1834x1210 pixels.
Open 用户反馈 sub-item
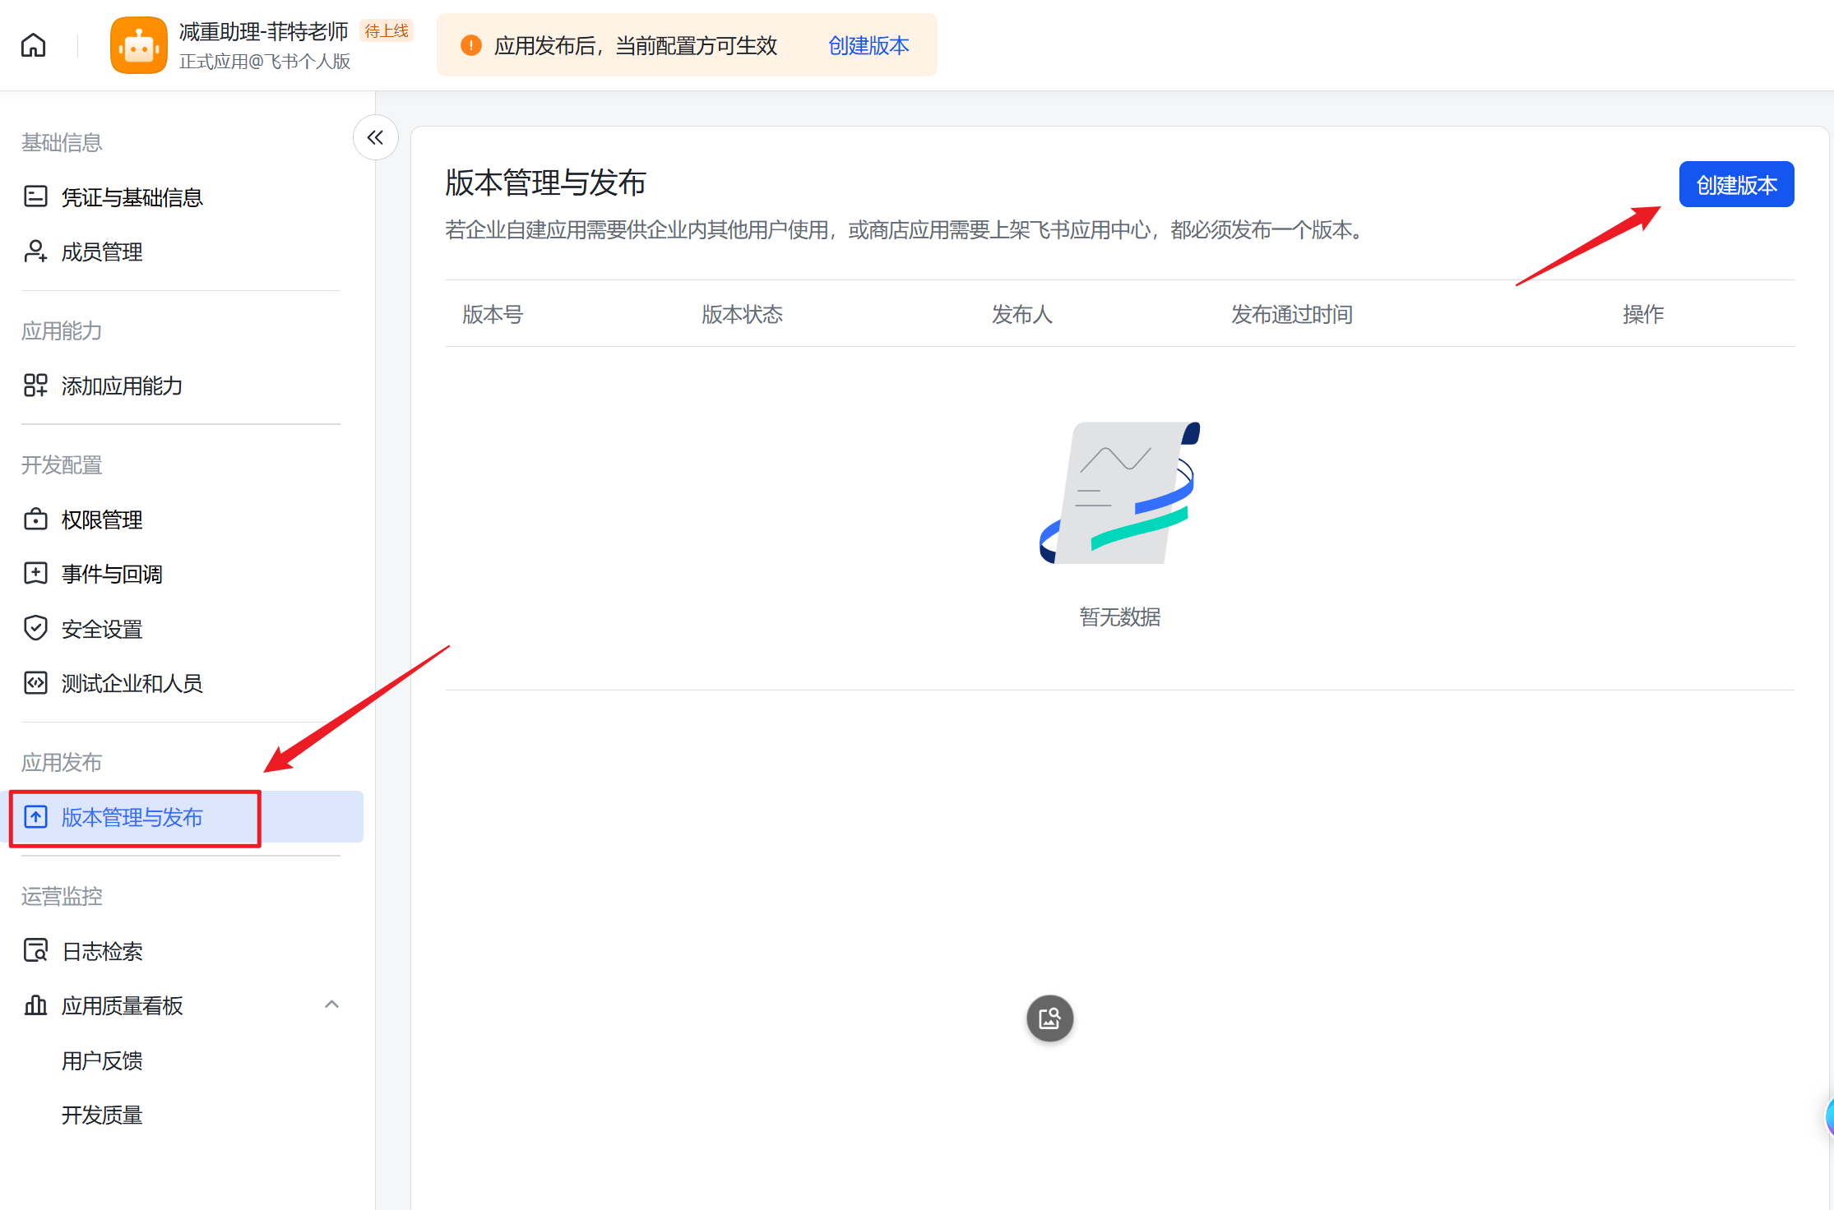(102, 1060)
